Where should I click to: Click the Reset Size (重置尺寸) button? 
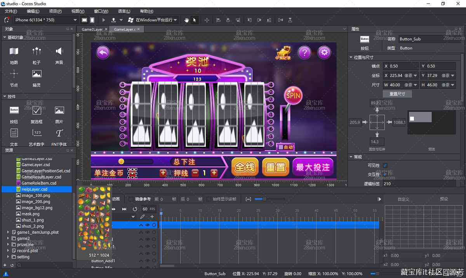point(397,94)
